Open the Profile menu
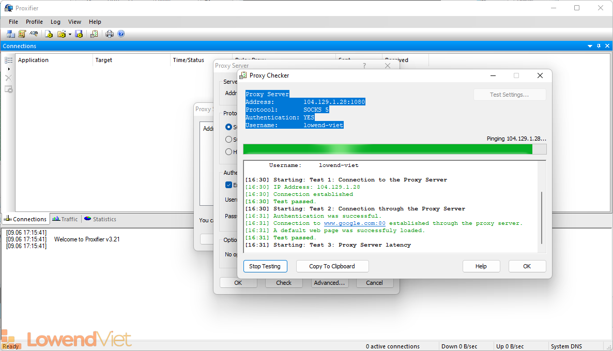This screenshot has width=613, height=351. point(34,22)
